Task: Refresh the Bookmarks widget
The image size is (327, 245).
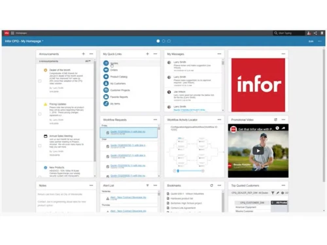Action: (211, 186)
